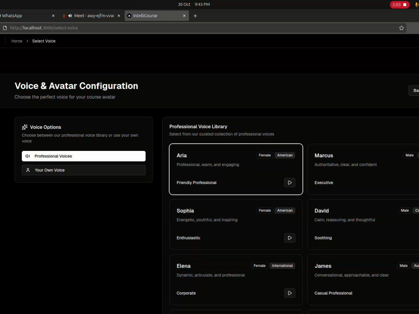Viewport: 419px width, 314px height.
Task: Bookmark page with star icon
Action: (x=401, y=28)
